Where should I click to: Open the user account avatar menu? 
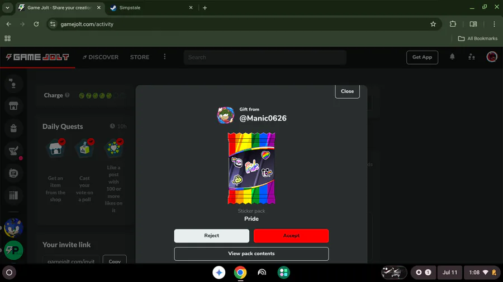491,57
